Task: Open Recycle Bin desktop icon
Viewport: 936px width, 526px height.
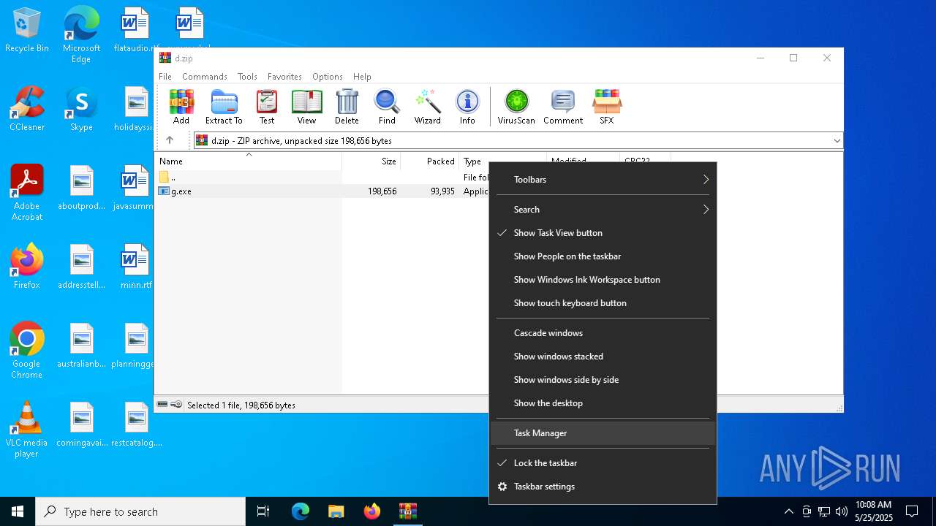Action: pos(27,31)
